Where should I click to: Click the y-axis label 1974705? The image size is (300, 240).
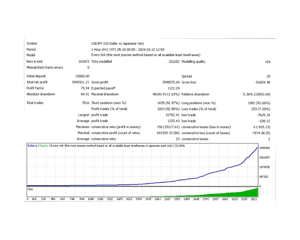[x=264, y=167]
